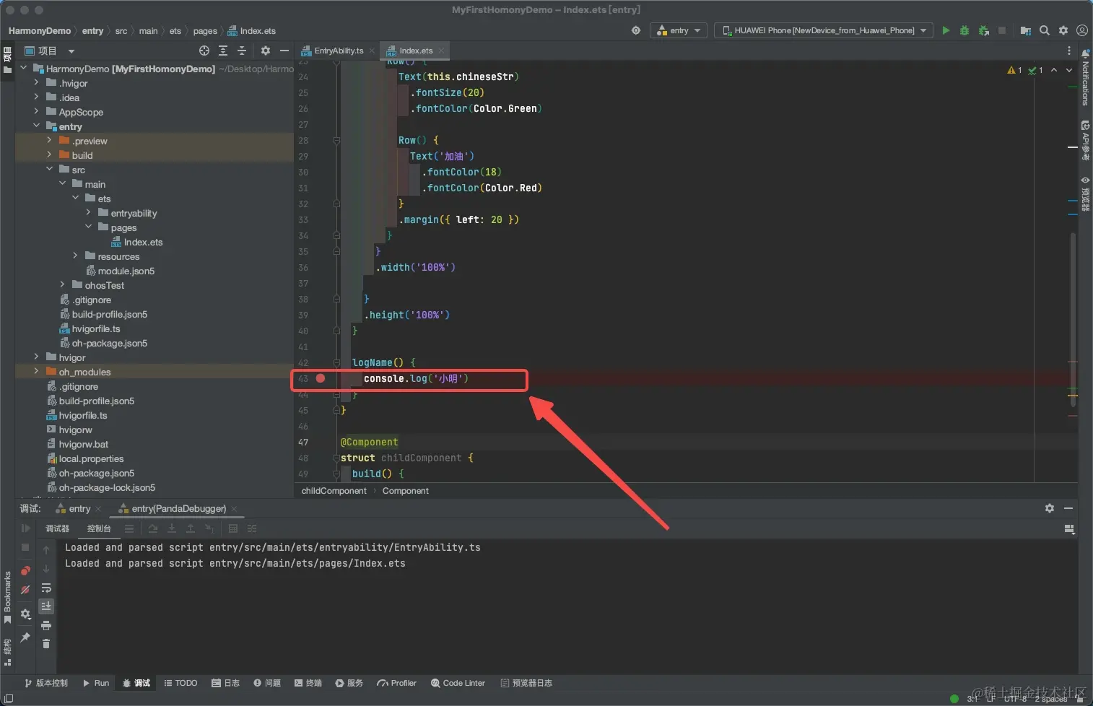Open editor tabs three-dot menu
The width and height of the screenshot is (1093, 706).
pyautogui.click(x=1069, y=51)
